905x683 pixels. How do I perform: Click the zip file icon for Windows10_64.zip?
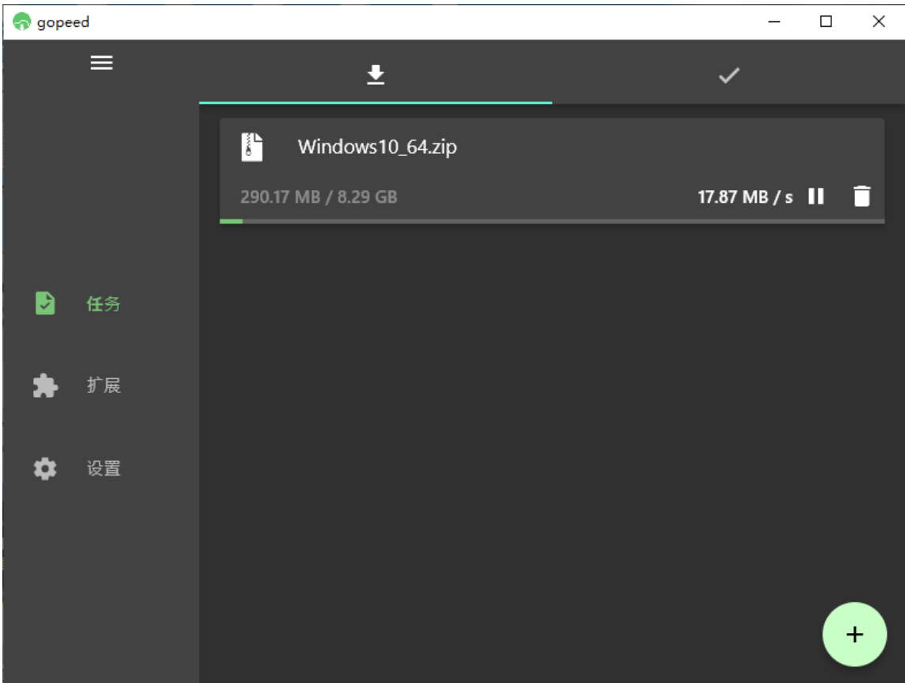pos(252,147)
